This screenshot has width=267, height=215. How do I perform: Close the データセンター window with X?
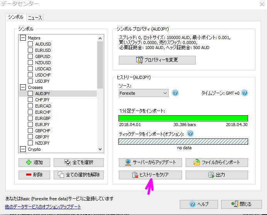click(262, 4)
